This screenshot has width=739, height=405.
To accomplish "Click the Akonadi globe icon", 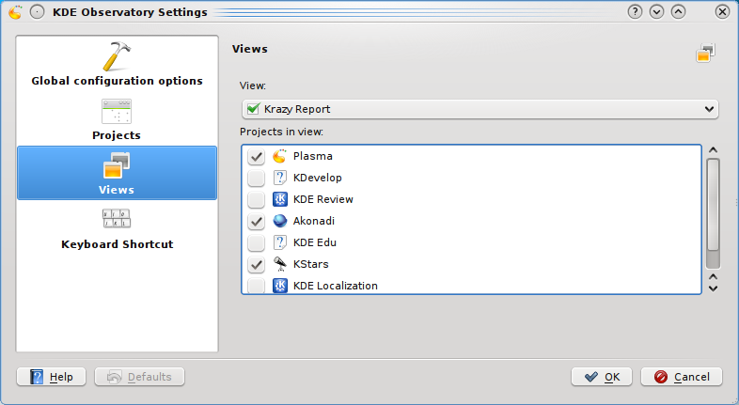I will click(x=279, y=221).
